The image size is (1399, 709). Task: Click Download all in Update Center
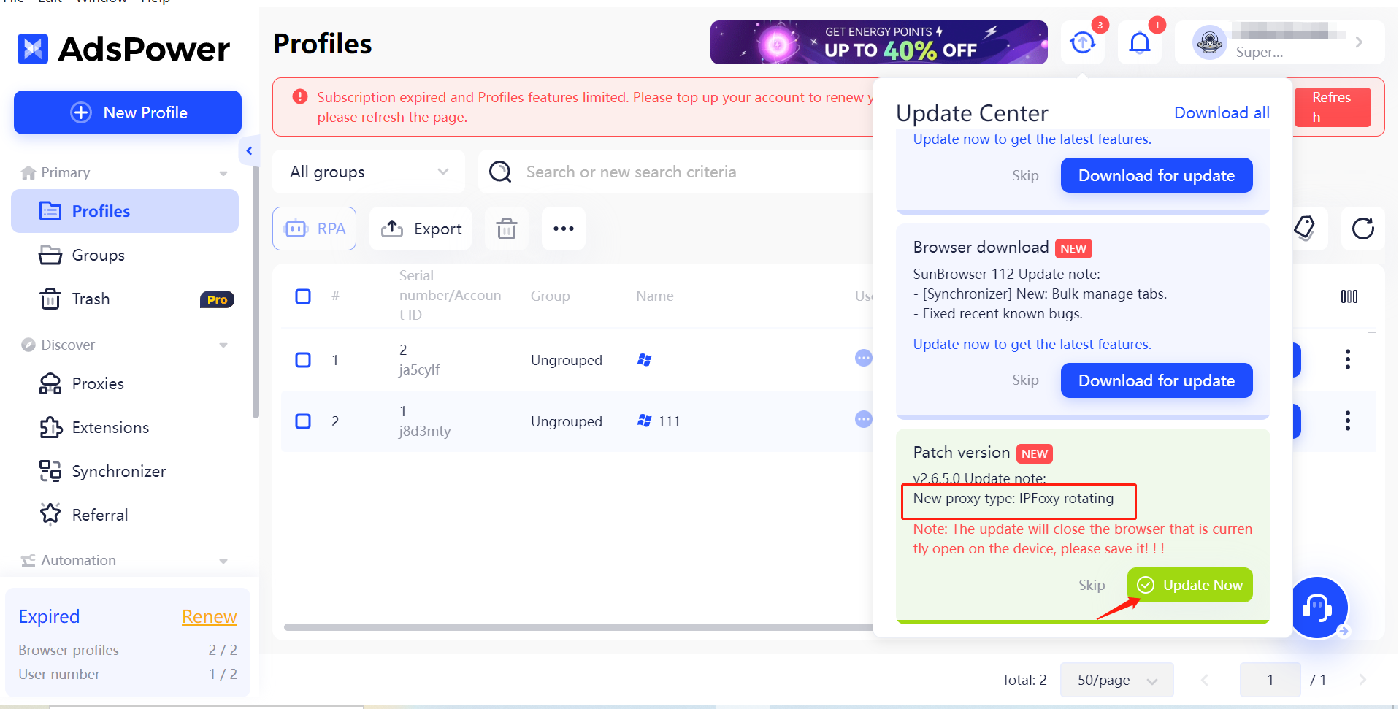click(1222, 112)
